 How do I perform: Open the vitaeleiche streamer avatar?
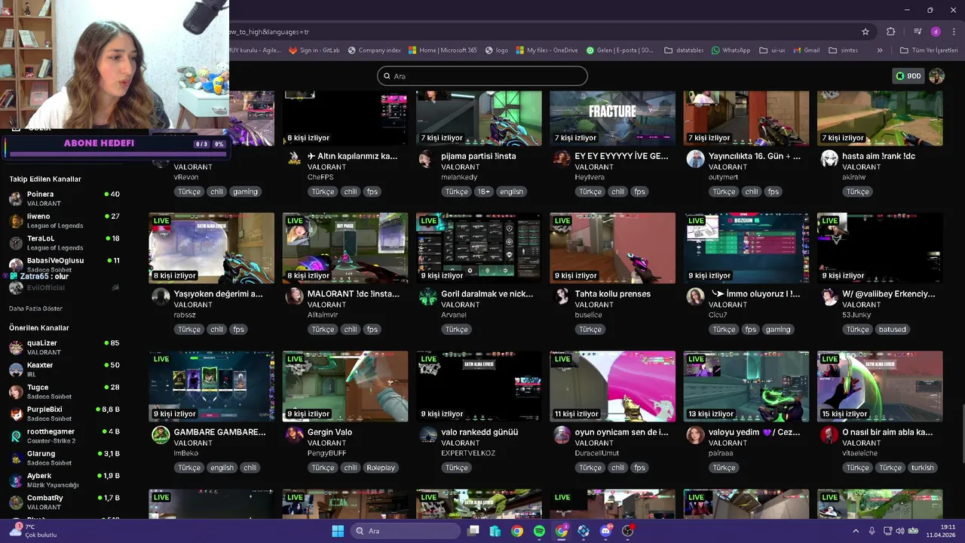pos(829,434)
